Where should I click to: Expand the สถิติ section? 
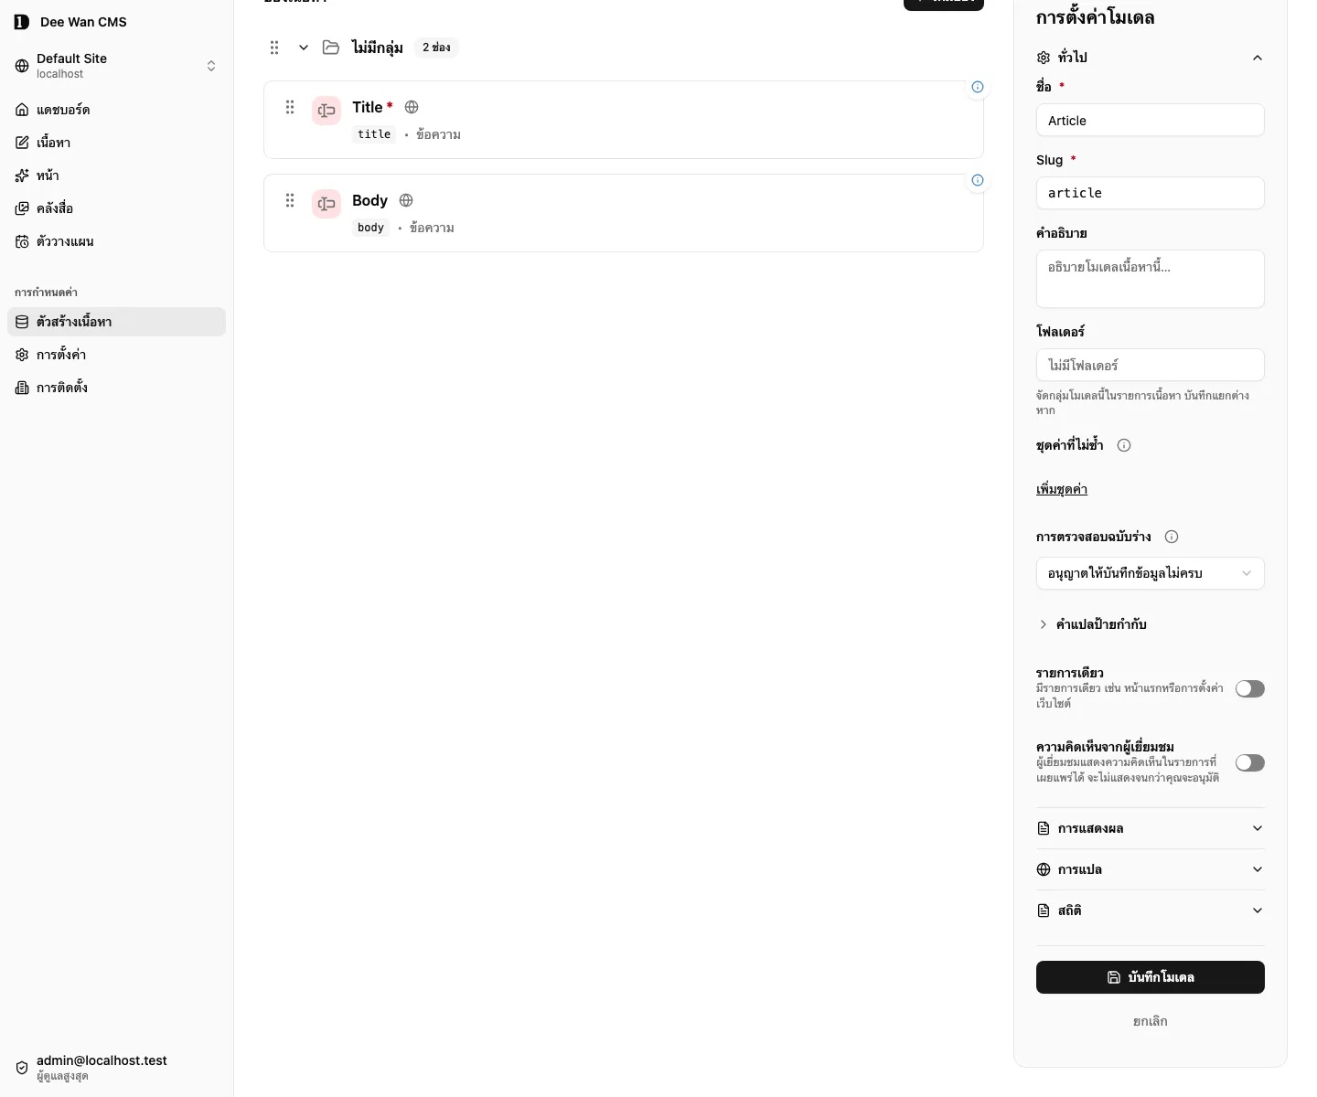(x=1151, y=911)
